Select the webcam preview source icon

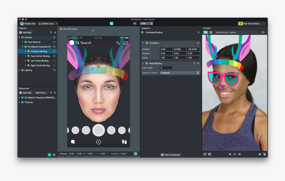coord(211,32)
